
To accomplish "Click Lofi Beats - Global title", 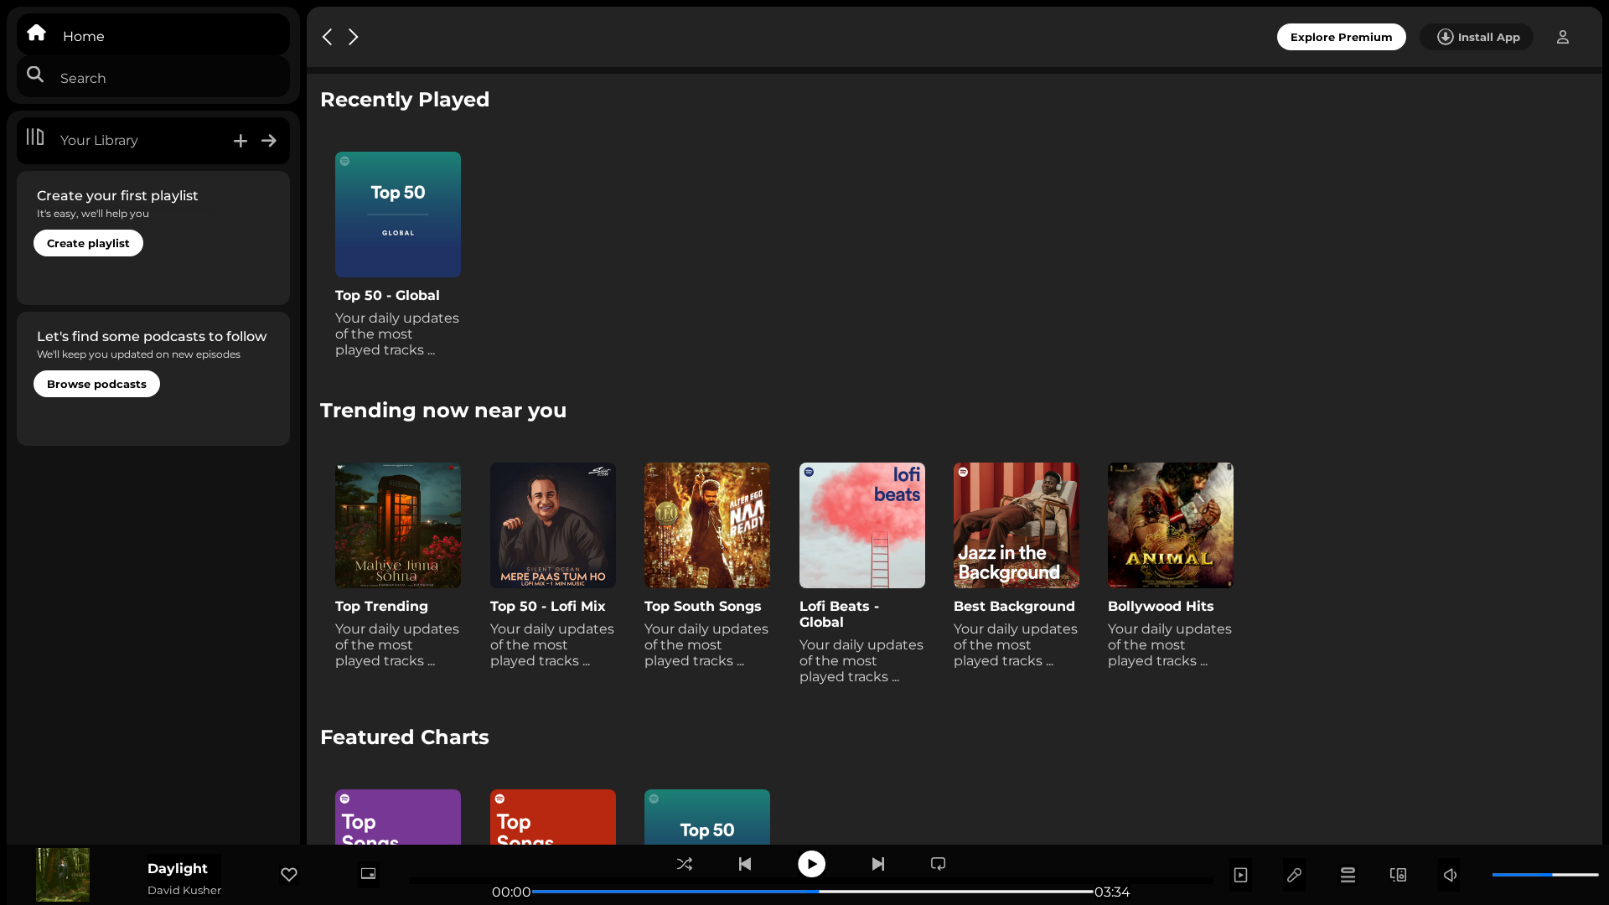I will [x=839, y=614].
